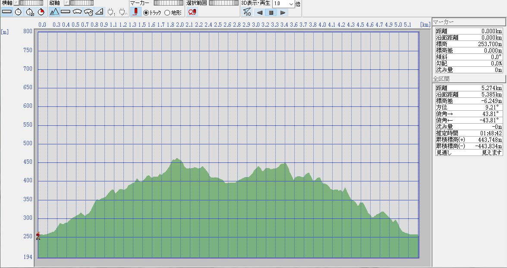Select the mountain elevation vertical-axis icon
This screenshot has width=507, height=268.
click(54, 12)
